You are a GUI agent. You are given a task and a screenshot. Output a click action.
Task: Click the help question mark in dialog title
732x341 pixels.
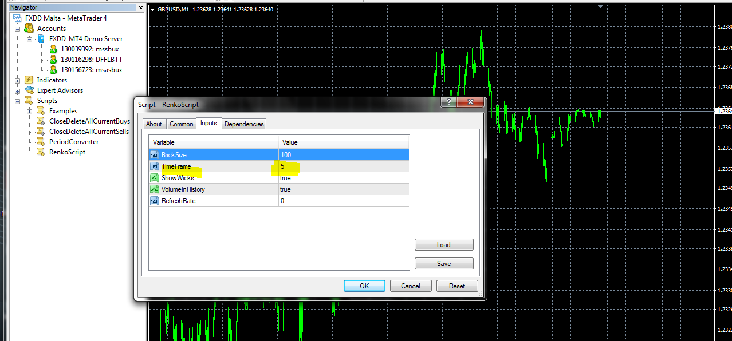point(448,102)
